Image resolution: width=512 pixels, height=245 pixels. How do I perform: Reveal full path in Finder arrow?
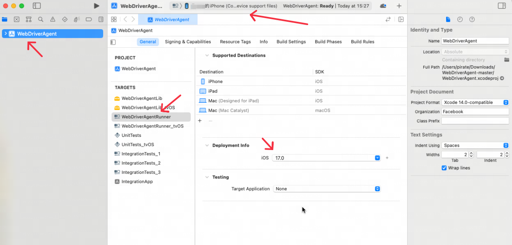coord(502,78)
